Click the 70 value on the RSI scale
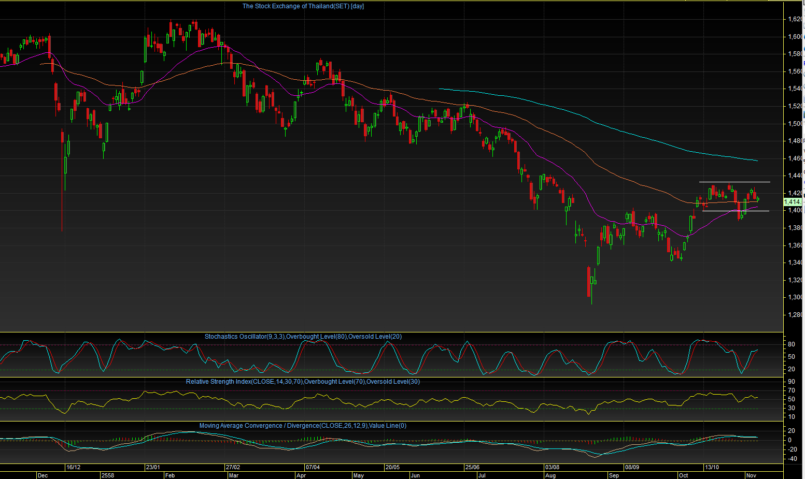This screenshot has width=805, height=479. tap(792, 390)
